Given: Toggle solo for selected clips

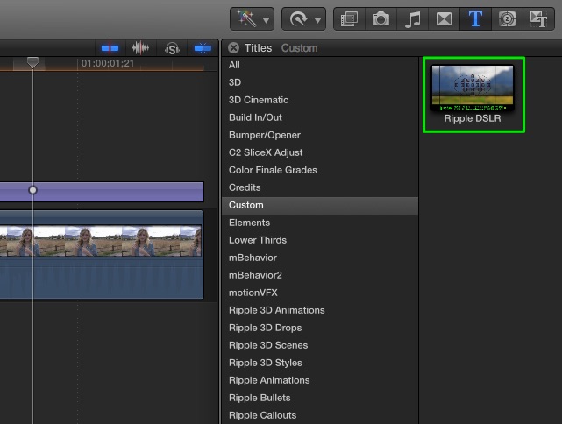Looking at the screenshot, I should 172,48.
